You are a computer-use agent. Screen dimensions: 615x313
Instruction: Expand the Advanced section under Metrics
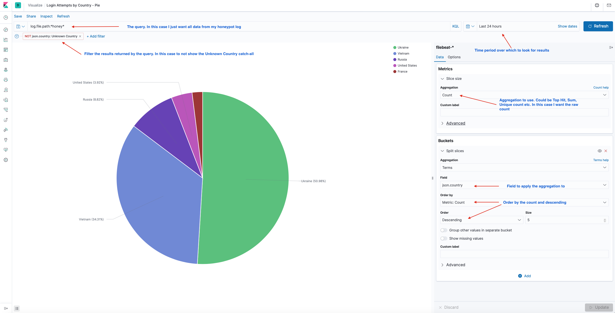(x=455, y=123)
